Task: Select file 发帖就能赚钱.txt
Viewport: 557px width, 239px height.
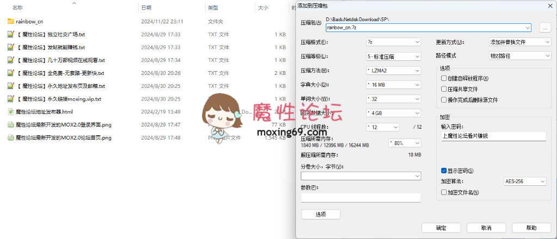Action: (x=51, y=47)
